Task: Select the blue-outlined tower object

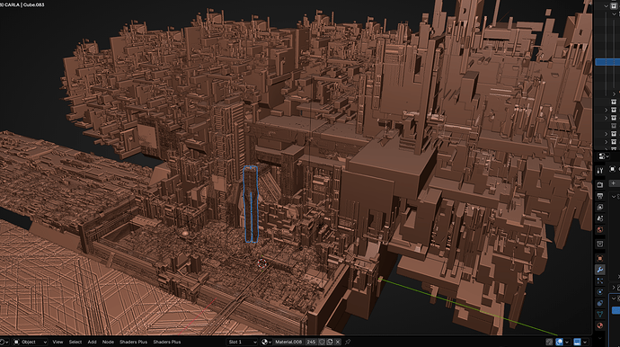Action: (x=251, y=204)
